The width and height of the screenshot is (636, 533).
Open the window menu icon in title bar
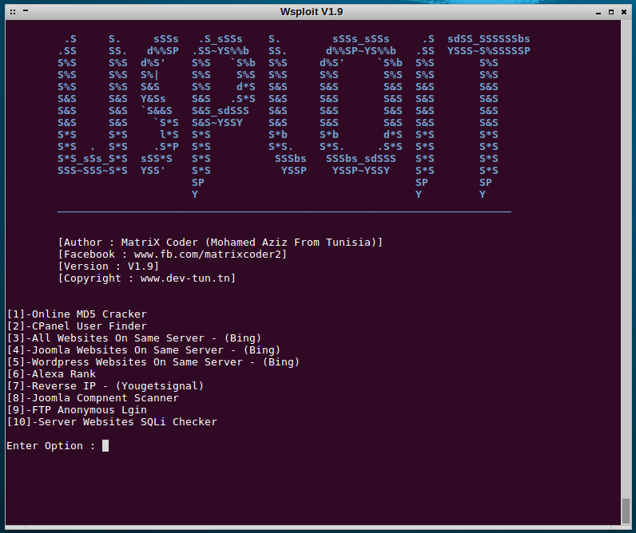point(13,12)
